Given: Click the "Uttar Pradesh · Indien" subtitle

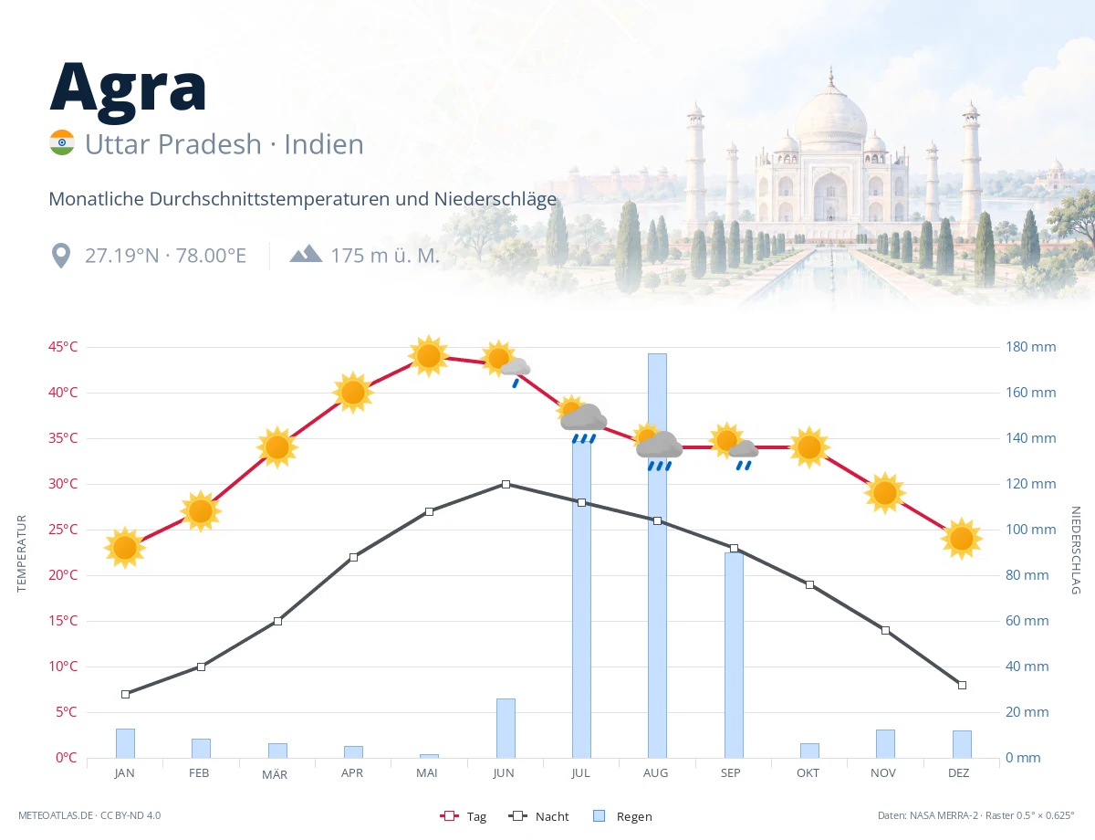Looking at the screenshot, I should pyautogui.click(x=224, y=144).
